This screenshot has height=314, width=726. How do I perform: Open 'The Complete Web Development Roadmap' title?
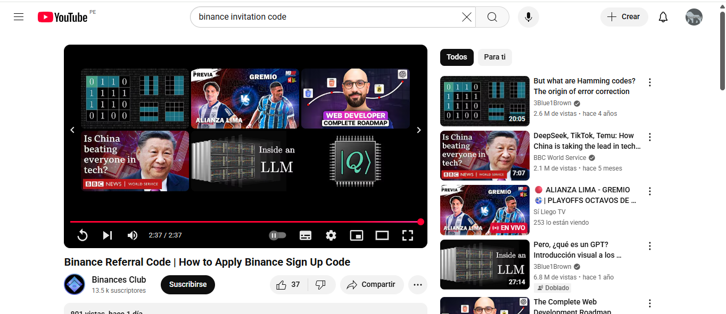point(573,307)
